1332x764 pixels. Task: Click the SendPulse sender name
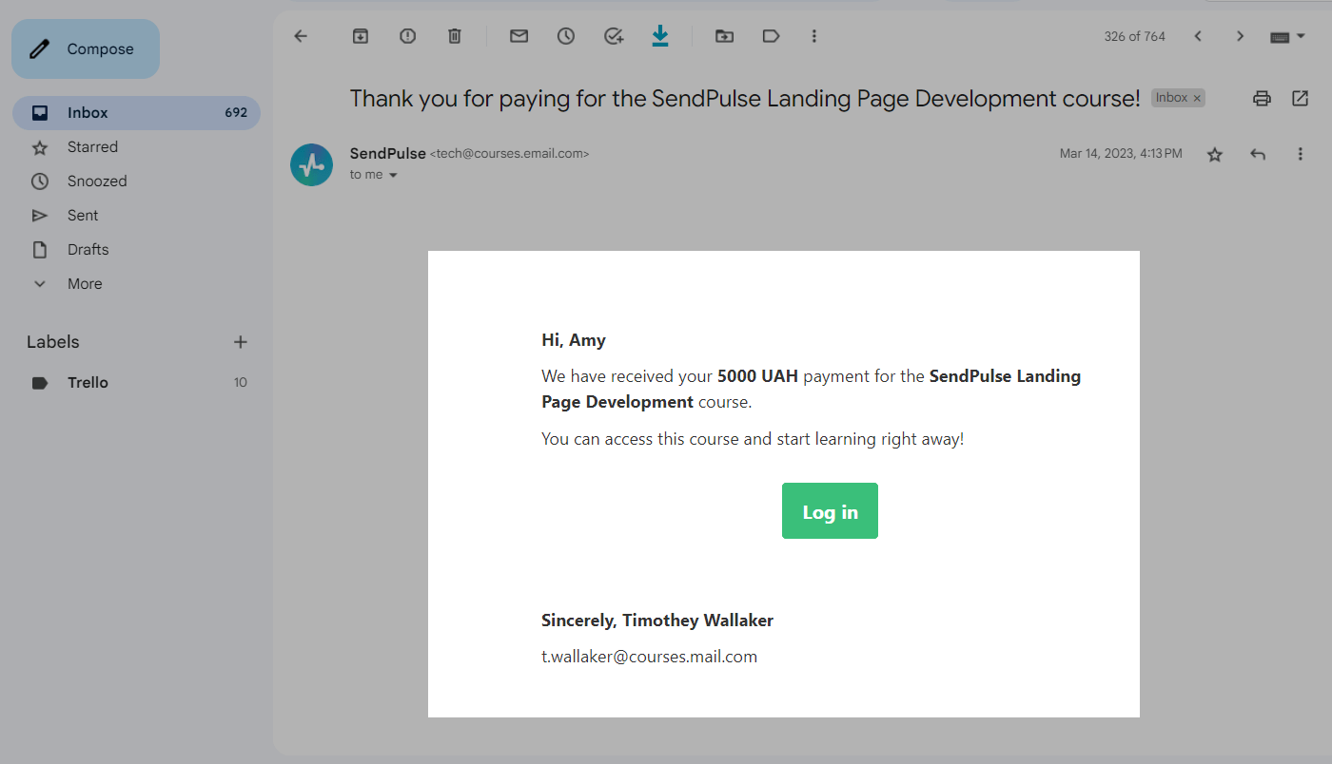pos(388,153)
